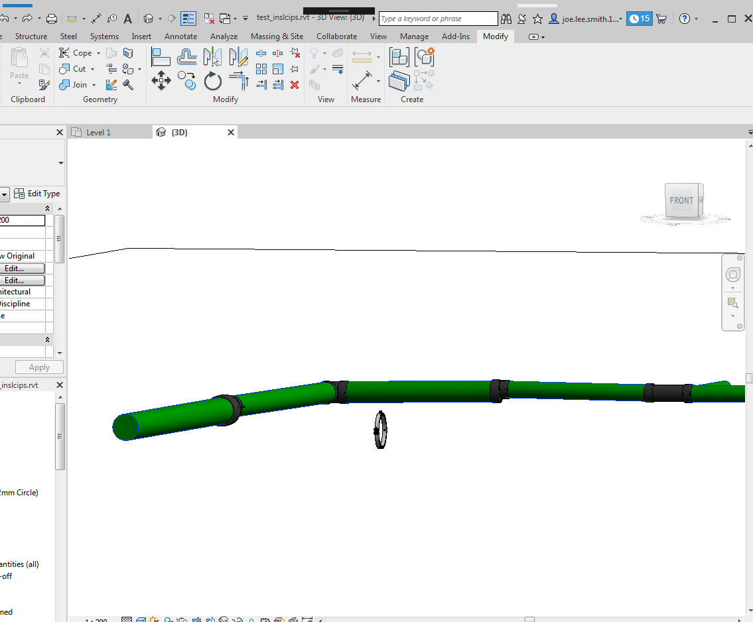The height and width of the screenshot is (622, 753).
Task: Select the Align tool in Modify panel
Action: coord(161,57)
